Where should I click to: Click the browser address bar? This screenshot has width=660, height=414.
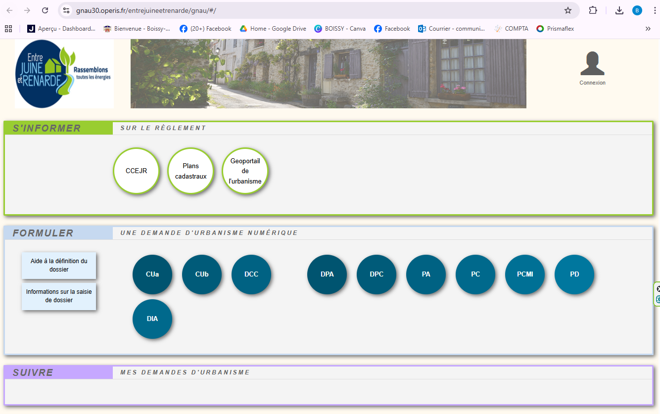317,10
